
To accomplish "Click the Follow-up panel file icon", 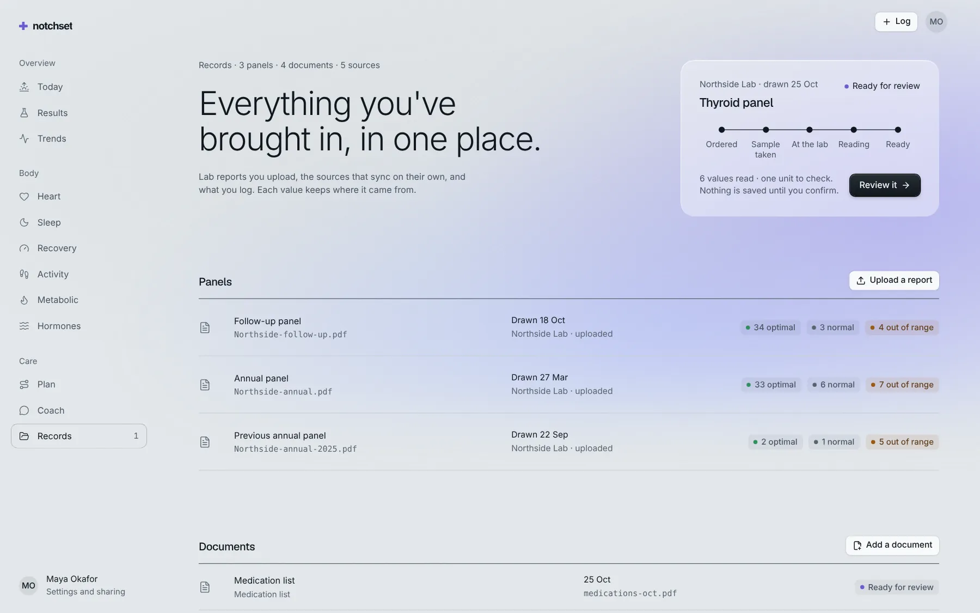I will [x=205, y=327].
